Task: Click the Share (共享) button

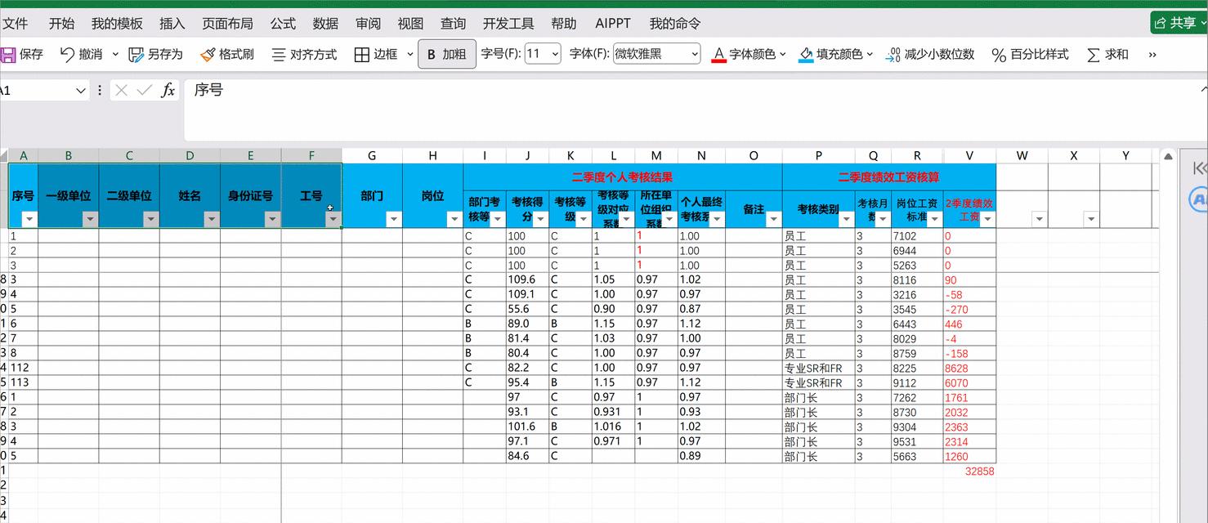Action: pyautogui.click(x=1179, y=23)
